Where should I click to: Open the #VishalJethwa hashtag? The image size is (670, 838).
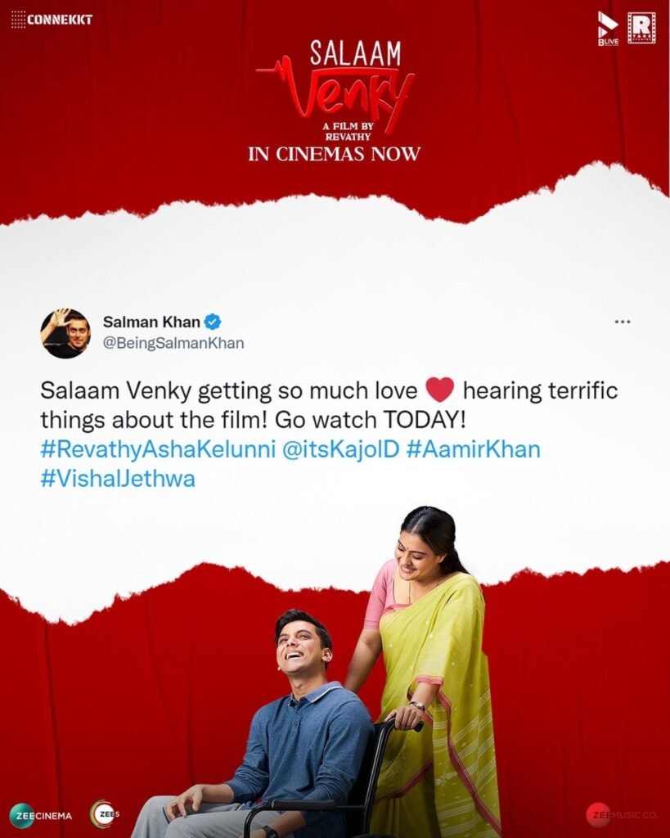point(118,478)
